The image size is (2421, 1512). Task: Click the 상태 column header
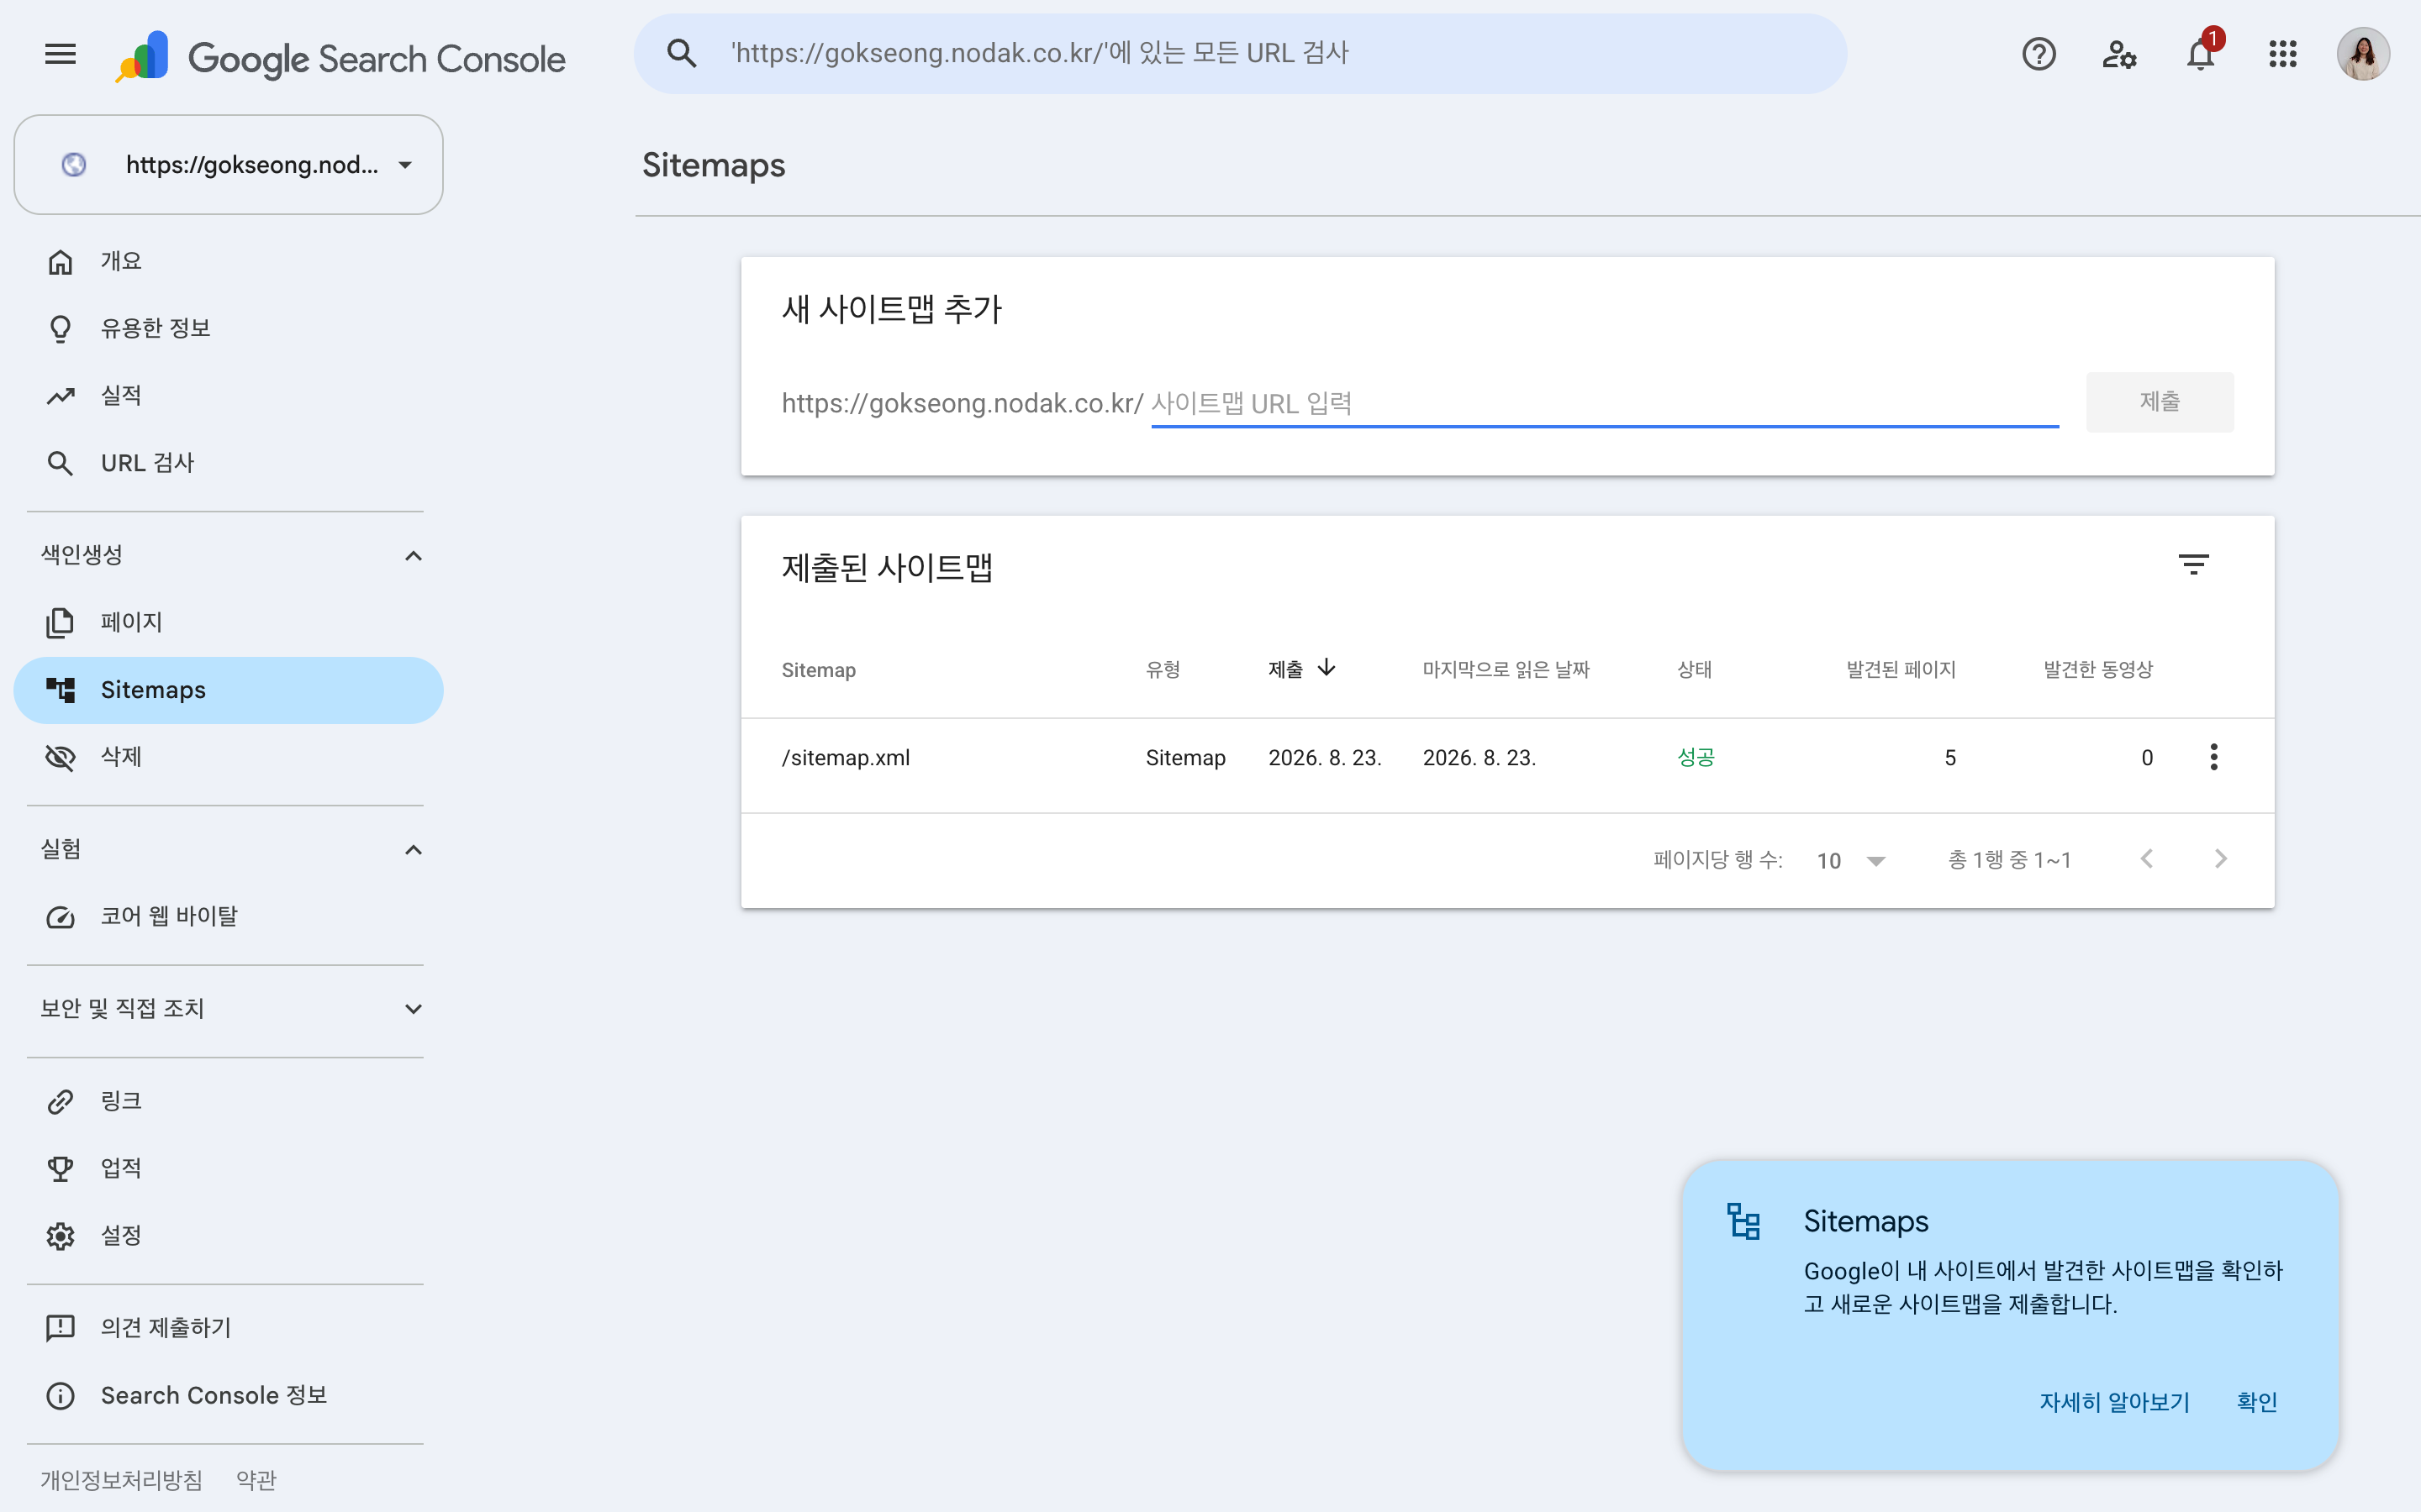click(1694, 670)
